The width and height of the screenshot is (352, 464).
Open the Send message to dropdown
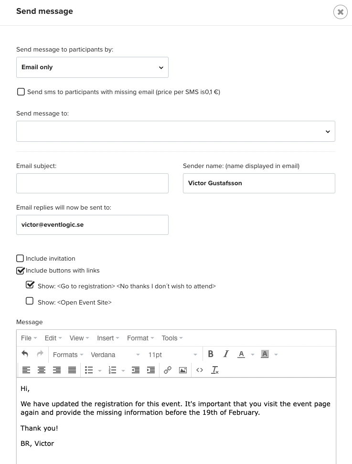(x=176, y=131)
